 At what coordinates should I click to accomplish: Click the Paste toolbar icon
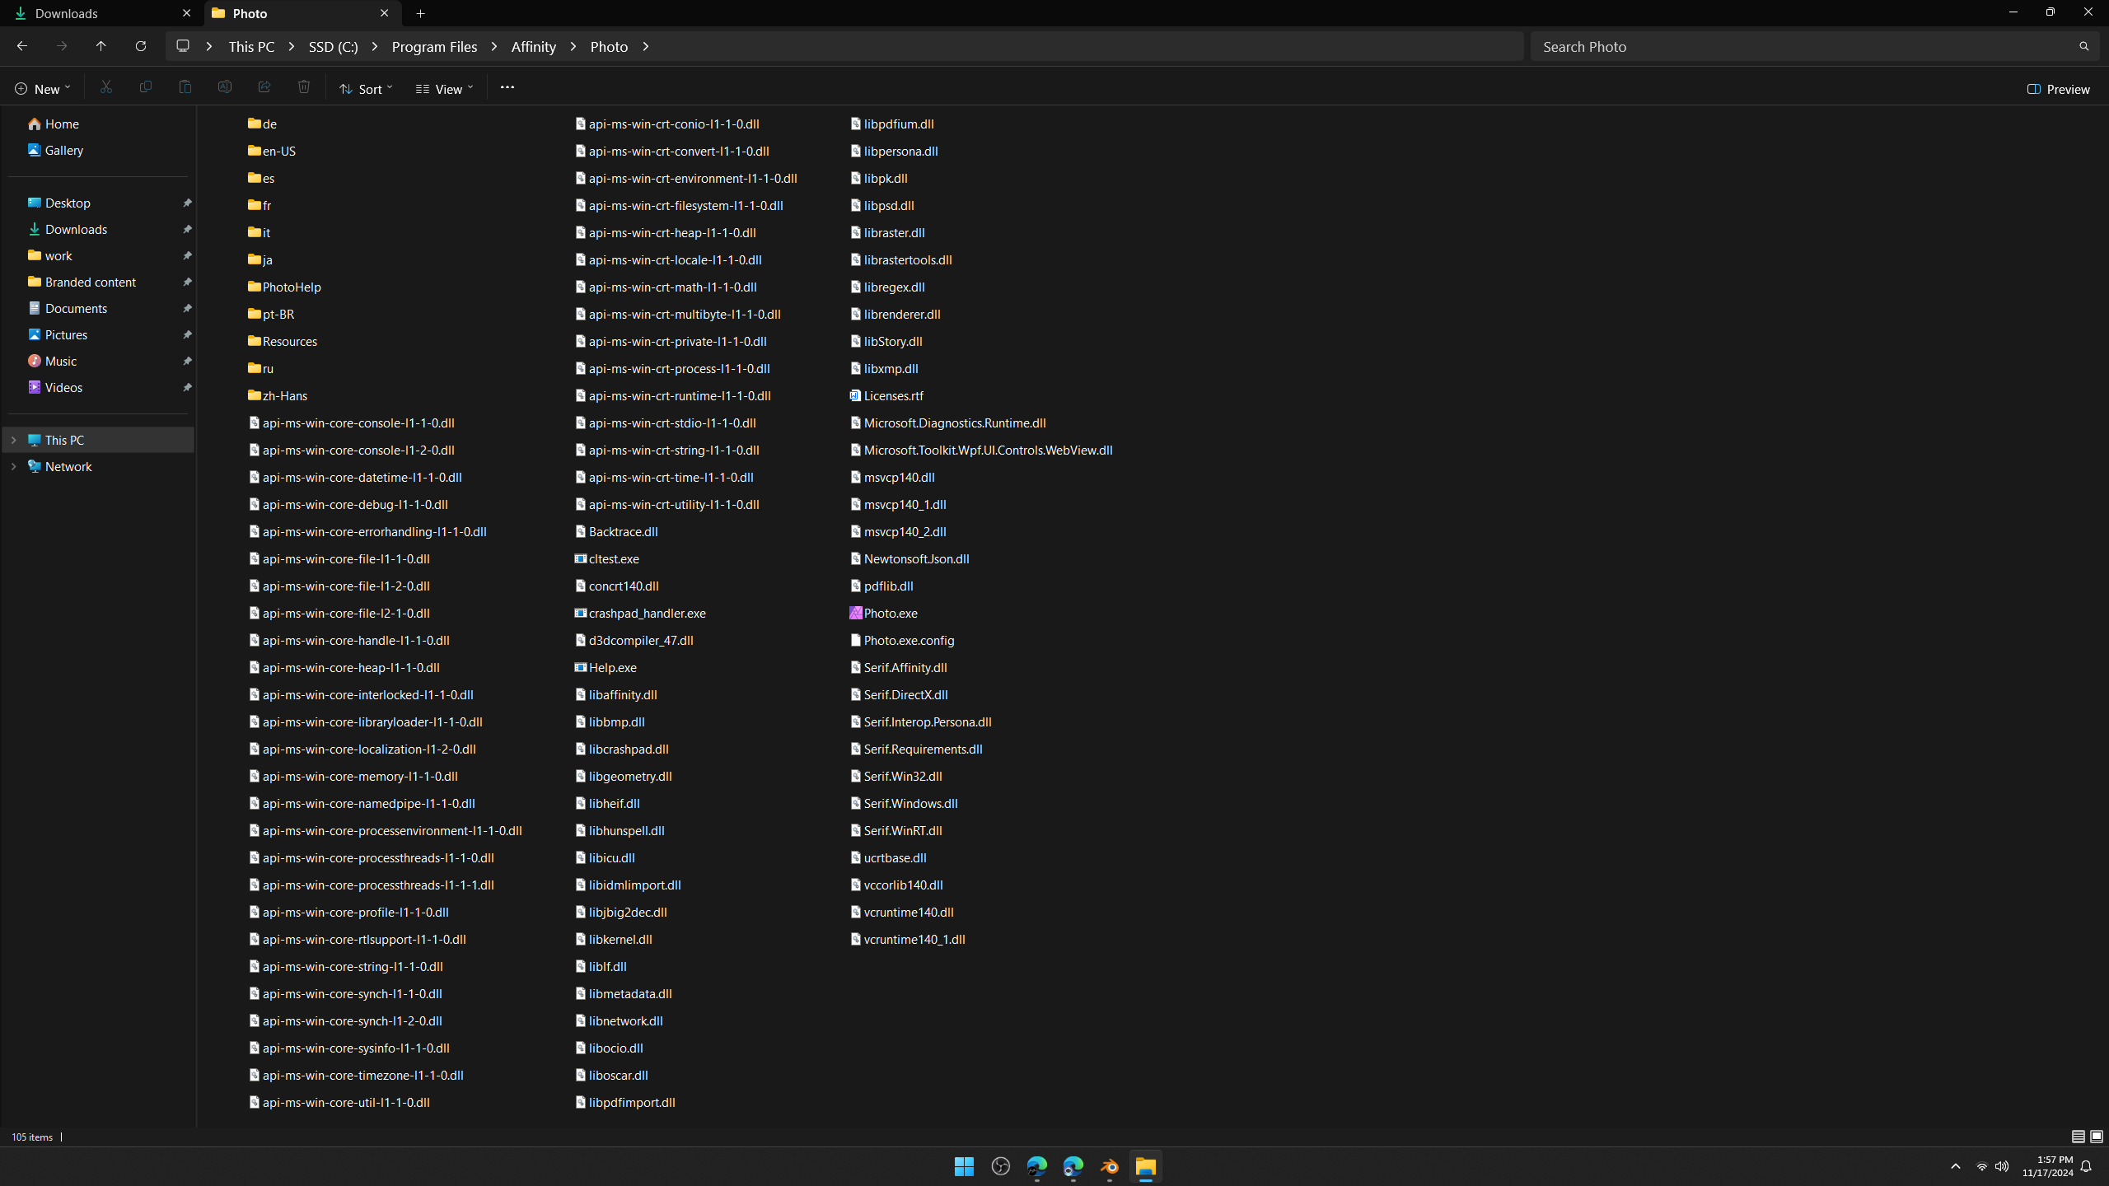(185, 87)
